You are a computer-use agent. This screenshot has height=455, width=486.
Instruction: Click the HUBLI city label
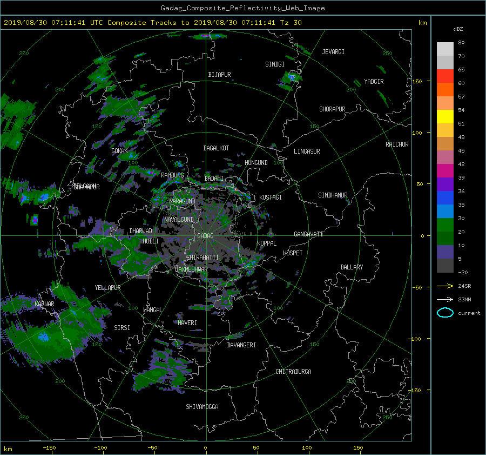[151, 241]
